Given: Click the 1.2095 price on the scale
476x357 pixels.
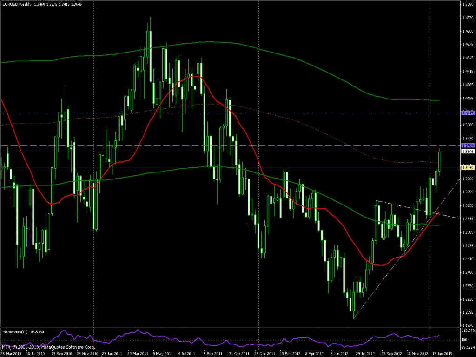Looking at the screenshot, I should click(467, 312).
